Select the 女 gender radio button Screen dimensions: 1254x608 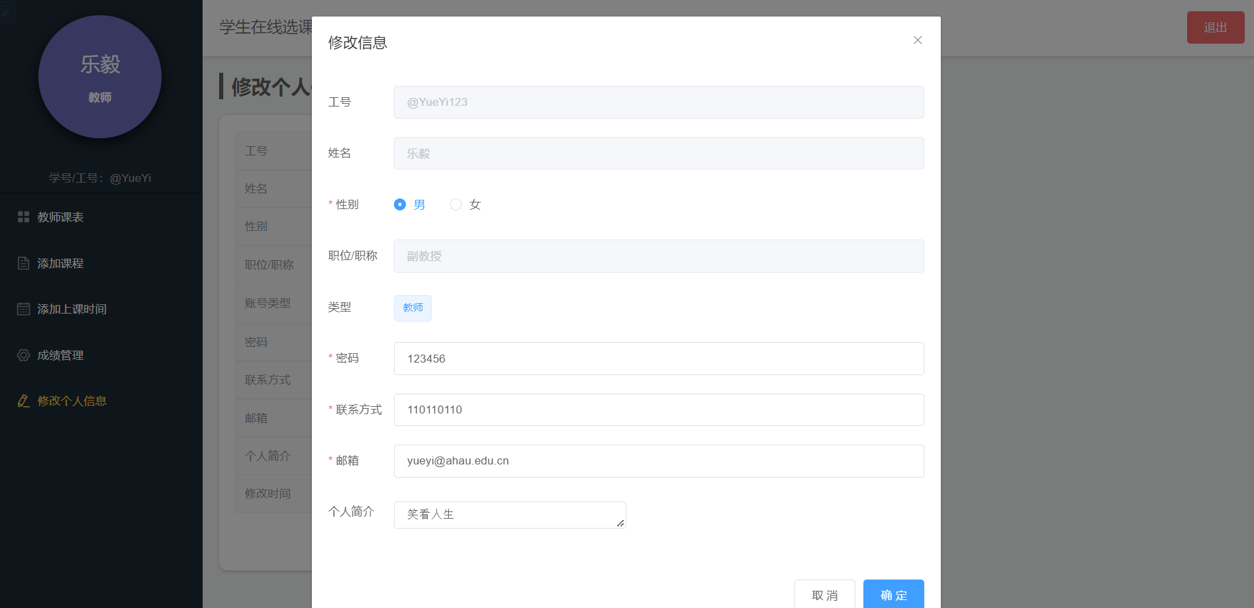(456, 204)
